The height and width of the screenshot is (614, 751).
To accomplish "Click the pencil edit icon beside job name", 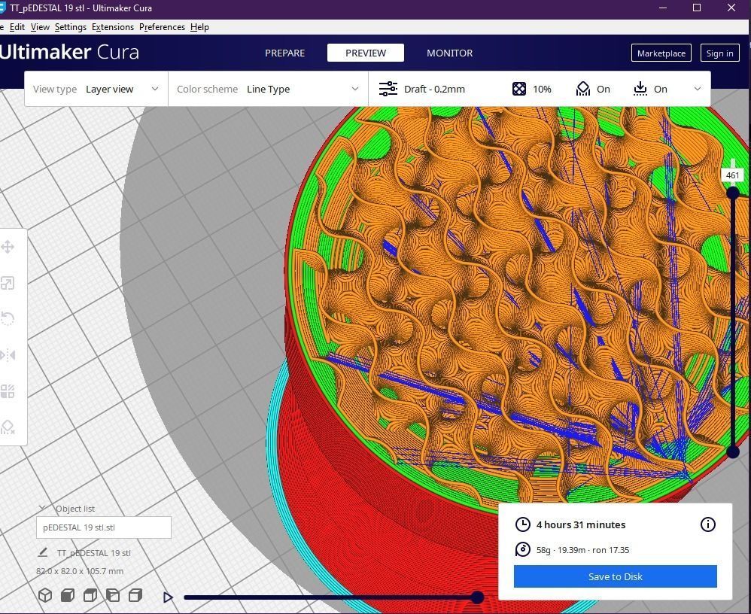I will [43, 553].
